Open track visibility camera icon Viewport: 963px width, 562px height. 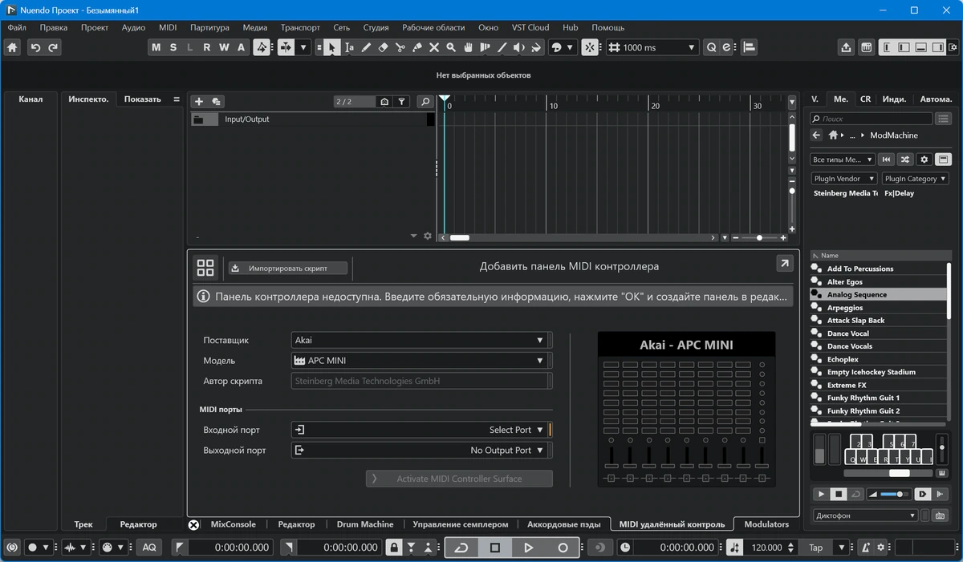coord(384,102)
